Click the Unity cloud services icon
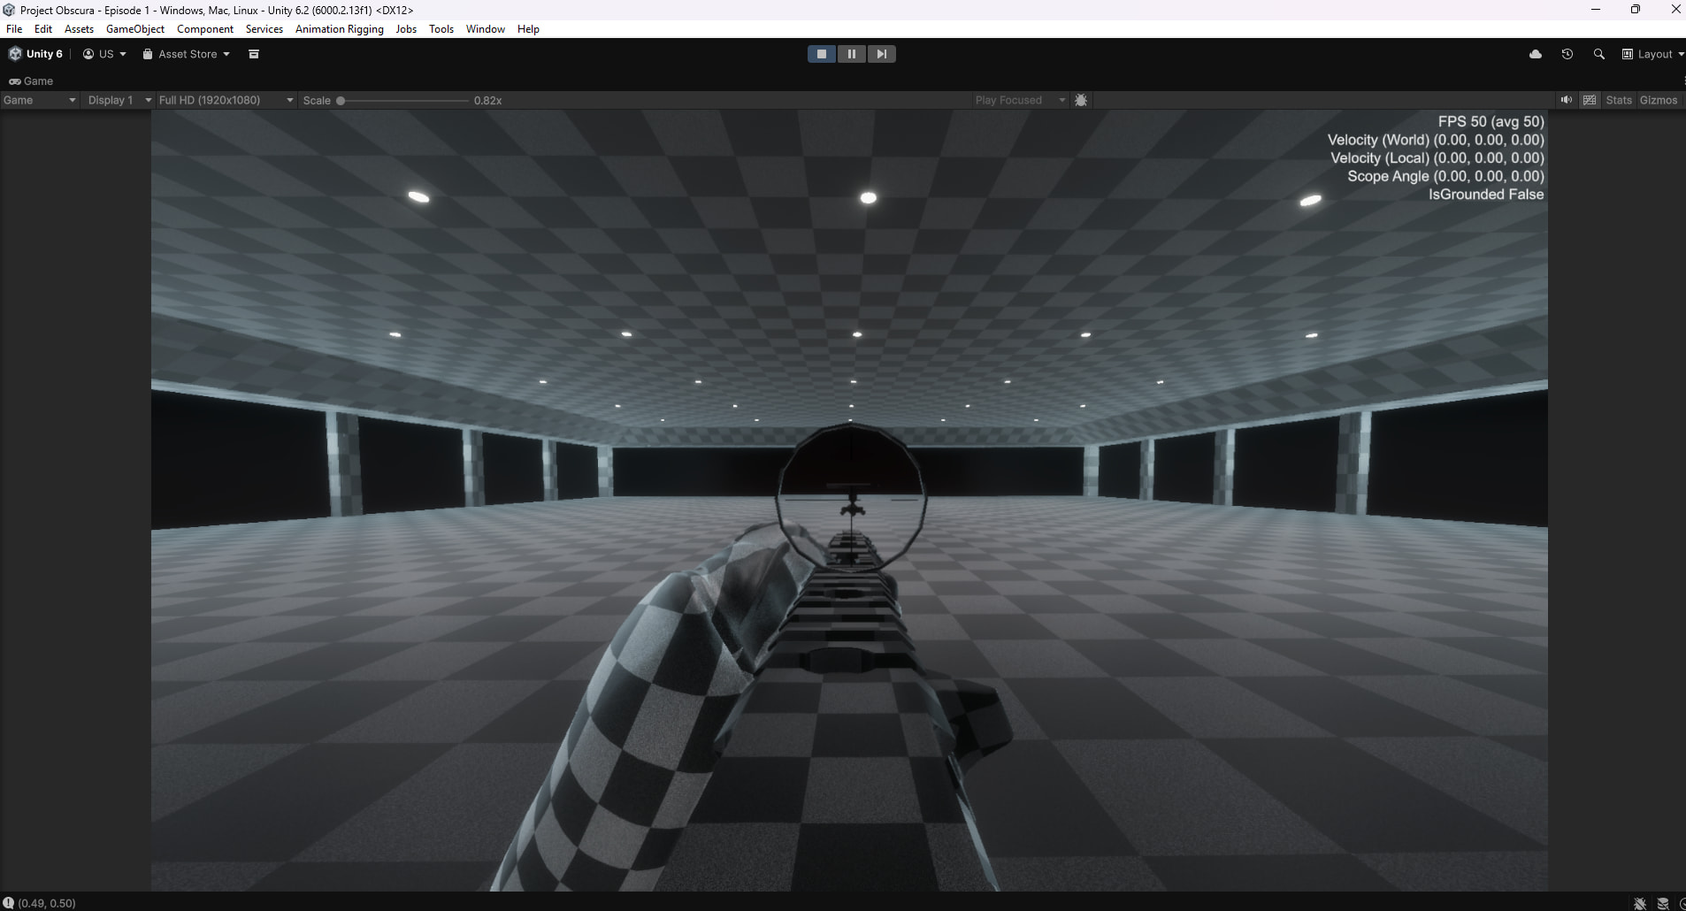 click(1537, 53)
